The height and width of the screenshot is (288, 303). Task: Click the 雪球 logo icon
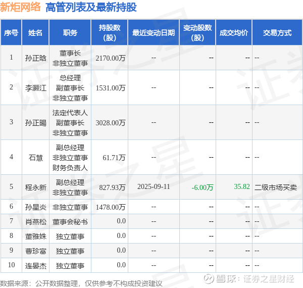coord(209,279)
